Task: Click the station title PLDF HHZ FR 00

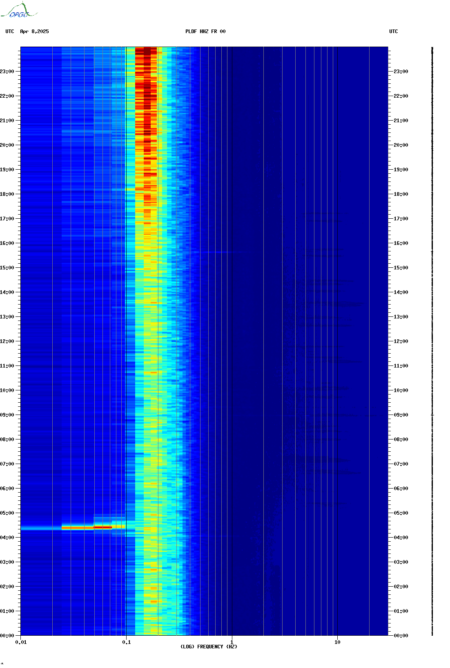Action: (205, 31)
